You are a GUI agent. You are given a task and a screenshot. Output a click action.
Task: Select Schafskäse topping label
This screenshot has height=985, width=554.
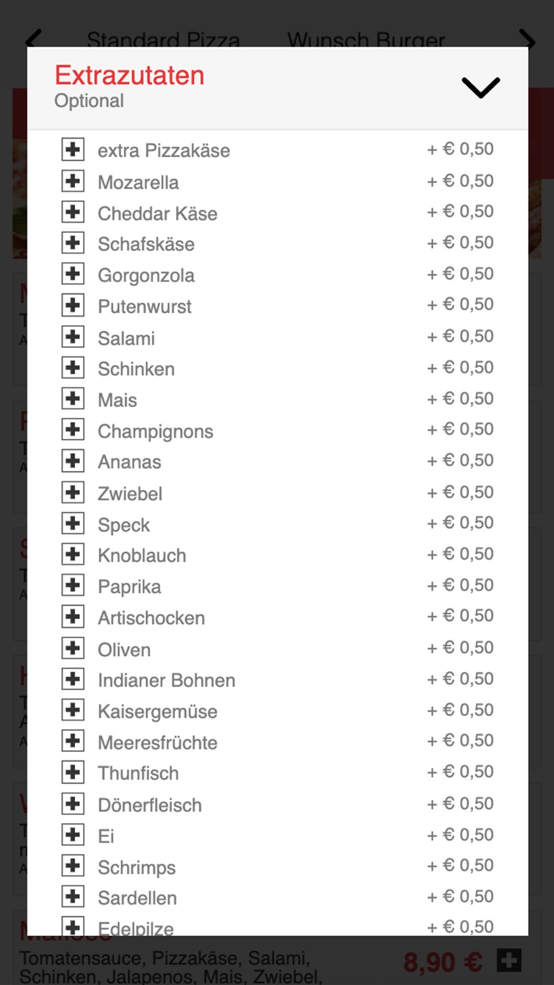(x=146, y=244)
